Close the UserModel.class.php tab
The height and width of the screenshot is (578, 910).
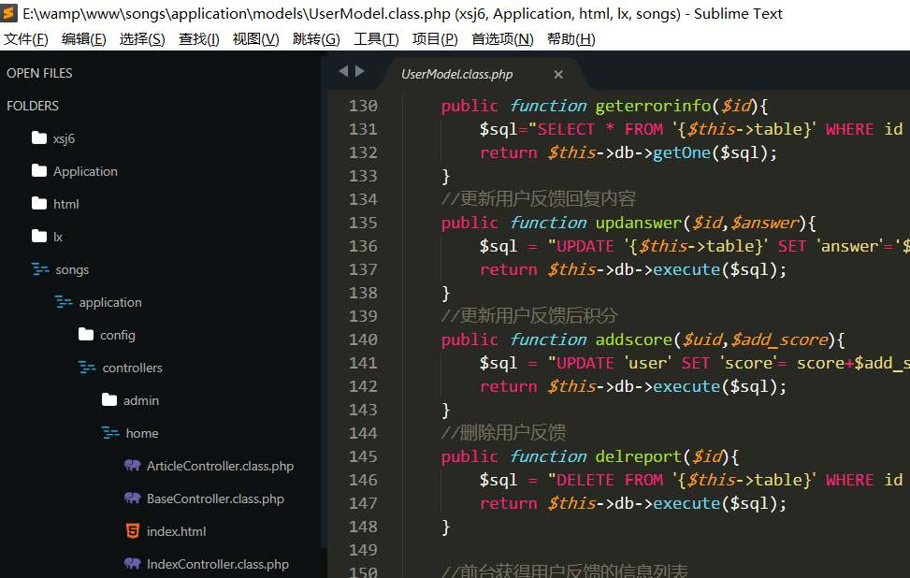coord(558,74)
